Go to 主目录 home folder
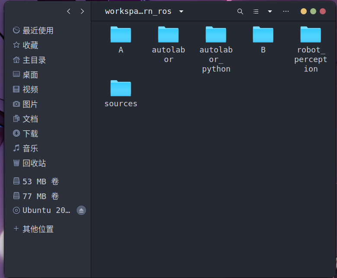Image resolution: width=337 pixels, height=278 pixels. pos(34,60)
